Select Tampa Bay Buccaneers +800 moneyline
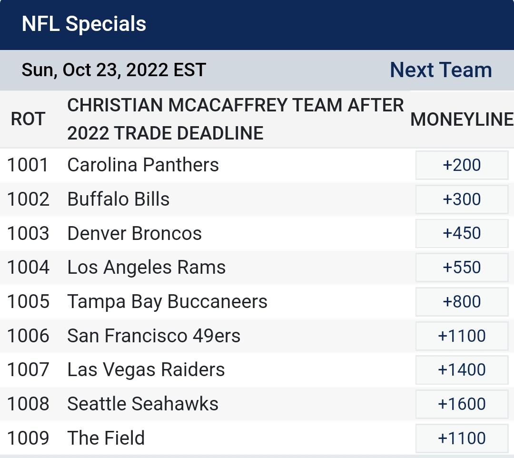The width and height of the screenshot is (514, 458). pyautogui.click(x=462, y=301)
